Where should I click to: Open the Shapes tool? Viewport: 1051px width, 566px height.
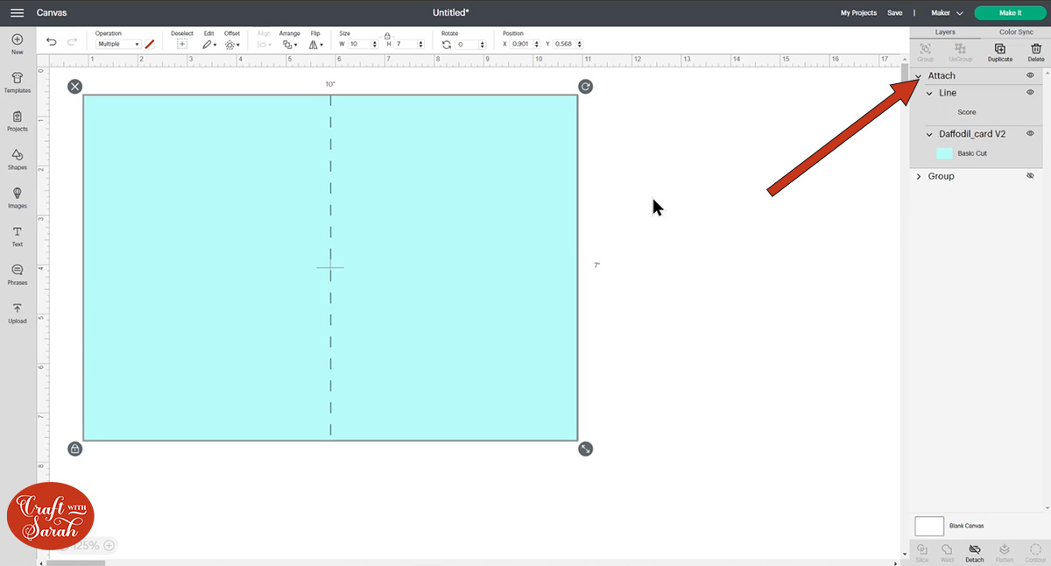click(x=17, y=159)
